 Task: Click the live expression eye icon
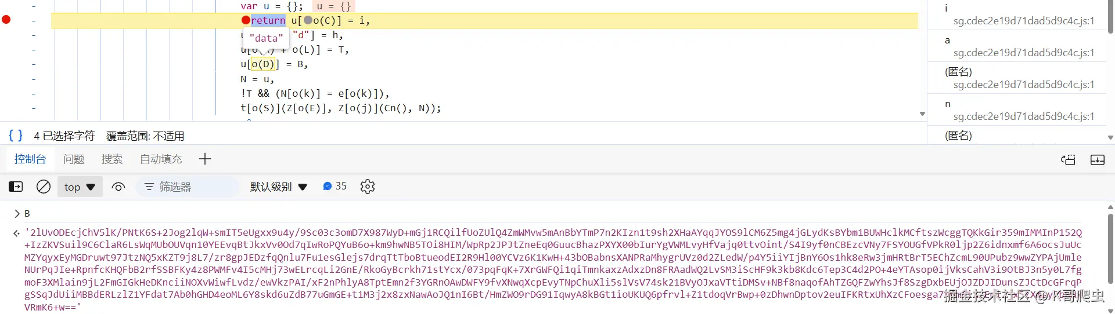pos(118,187)
